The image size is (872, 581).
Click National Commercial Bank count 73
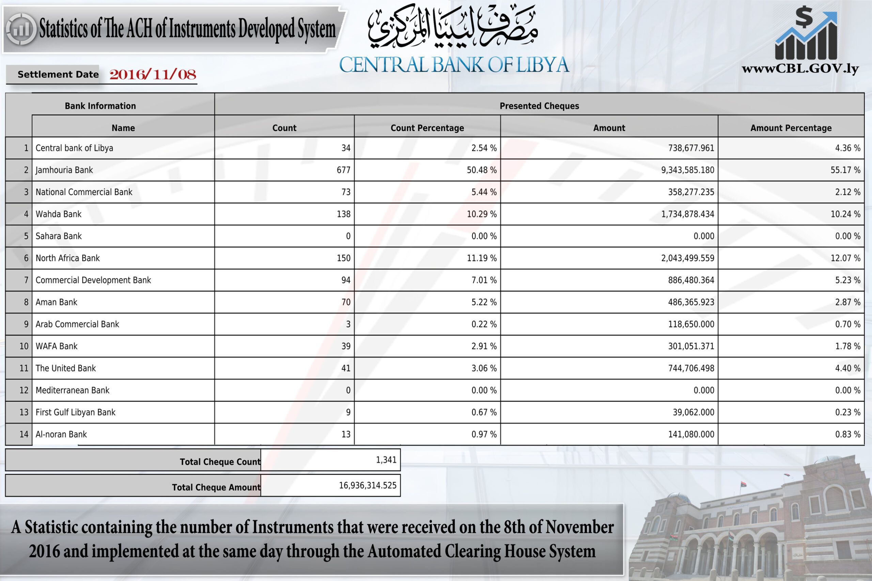346,192
